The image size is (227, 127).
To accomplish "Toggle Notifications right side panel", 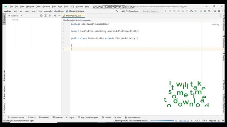I will pyautogui.click(x=224, y=42).
